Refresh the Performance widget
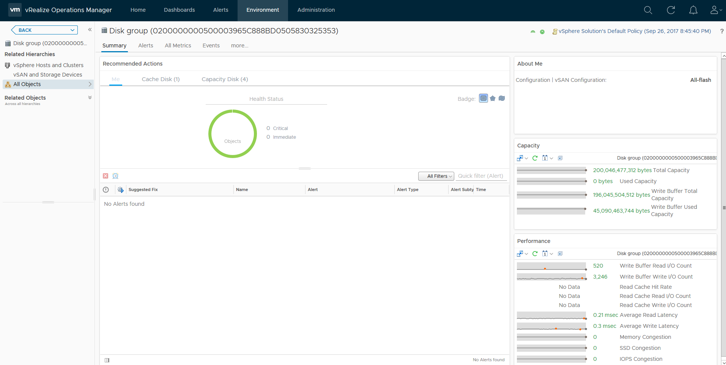Image resolution: width=726 pixels, height=365 pixels. pos(535,254)
